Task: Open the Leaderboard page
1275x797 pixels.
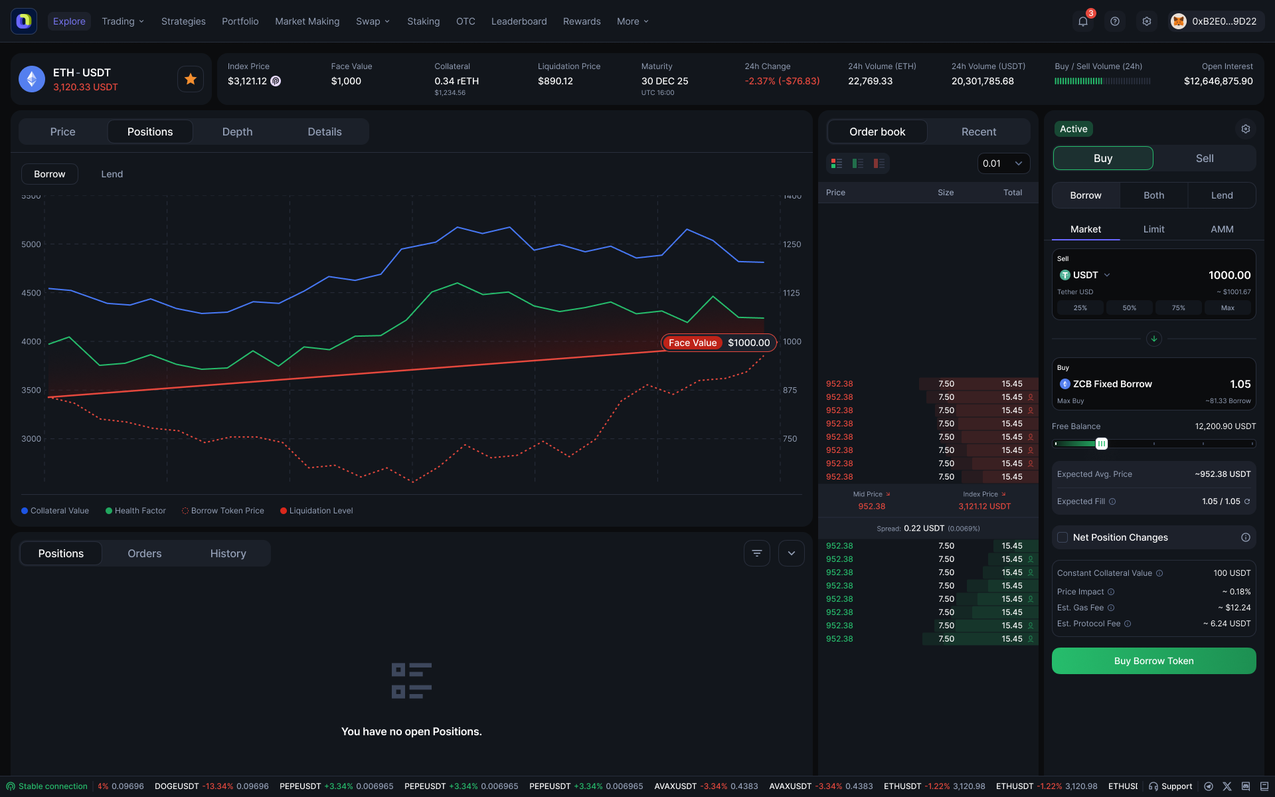Action: (x=519, y=21)
